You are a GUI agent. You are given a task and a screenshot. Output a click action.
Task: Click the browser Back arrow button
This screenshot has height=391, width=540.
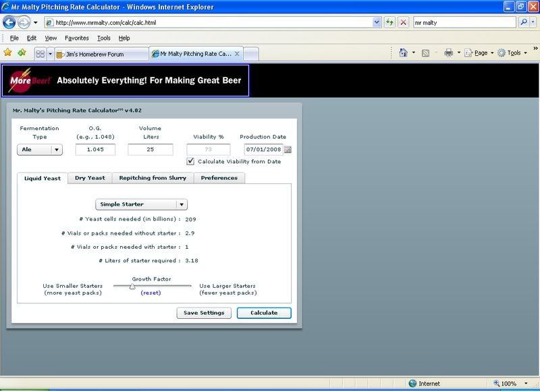[x=9, y=23]
